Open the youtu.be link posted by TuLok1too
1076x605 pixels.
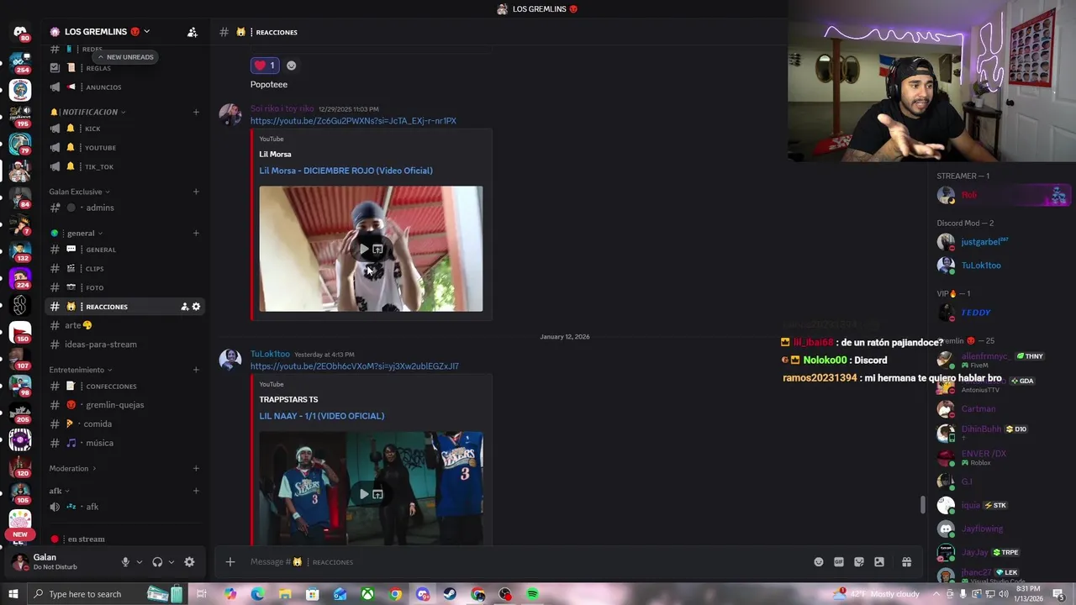(x=355, y=366)
